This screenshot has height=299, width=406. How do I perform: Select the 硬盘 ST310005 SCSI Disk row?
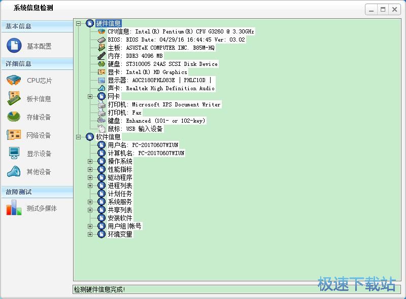(x=162, y=64)
